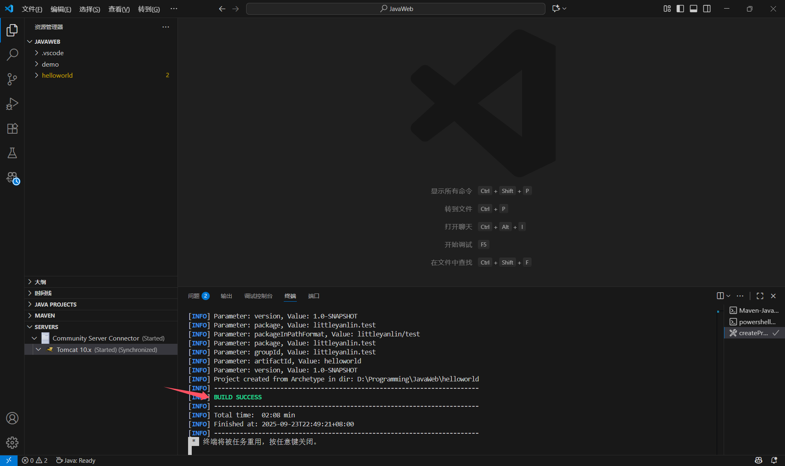The image size is (785, 466).
Task: Switch to the 输出 panel tab
Action: tap(226, 296)
